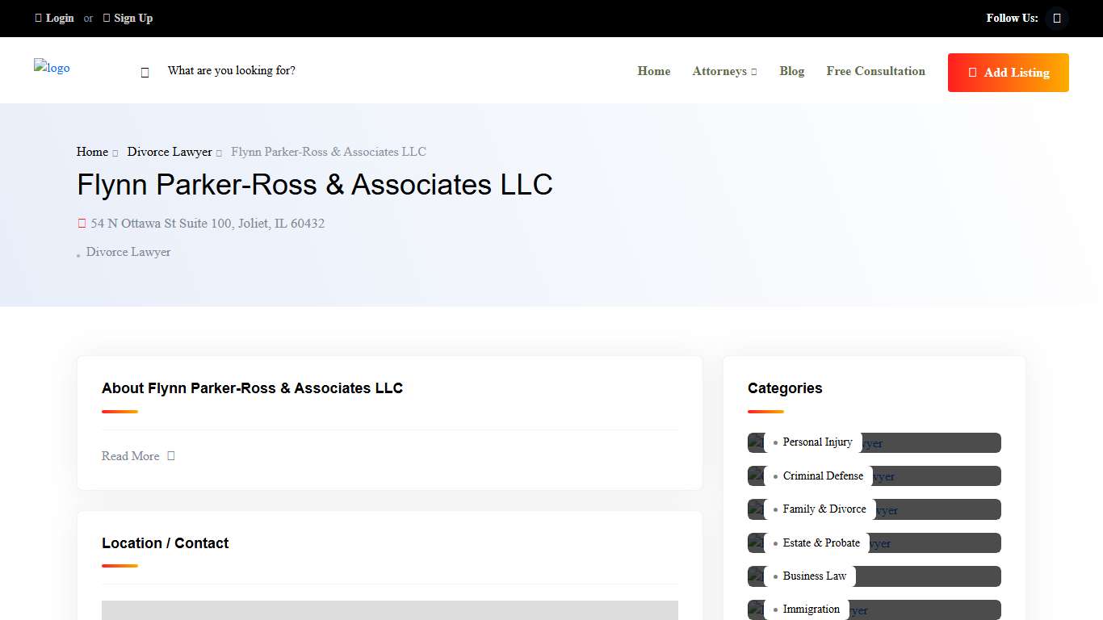Click the site logo in the header
Image resolution: width=1103 pixels, height=620 pixels.
click(52, 68)
